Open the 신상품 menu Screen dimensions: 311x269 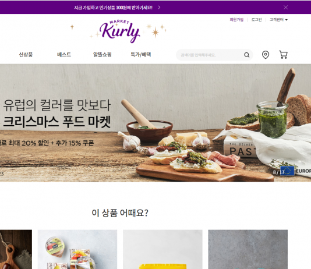26,55
